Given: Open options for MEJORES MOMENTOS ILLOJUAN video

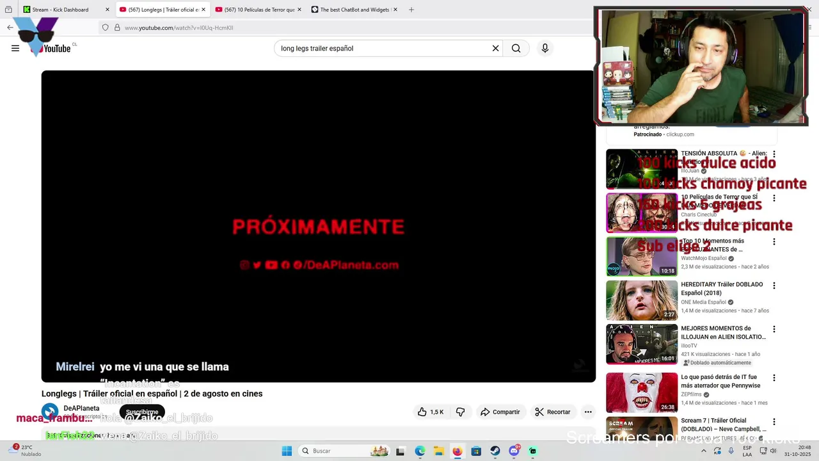Looking at the screenshot, I should click(x=774, y=329).
